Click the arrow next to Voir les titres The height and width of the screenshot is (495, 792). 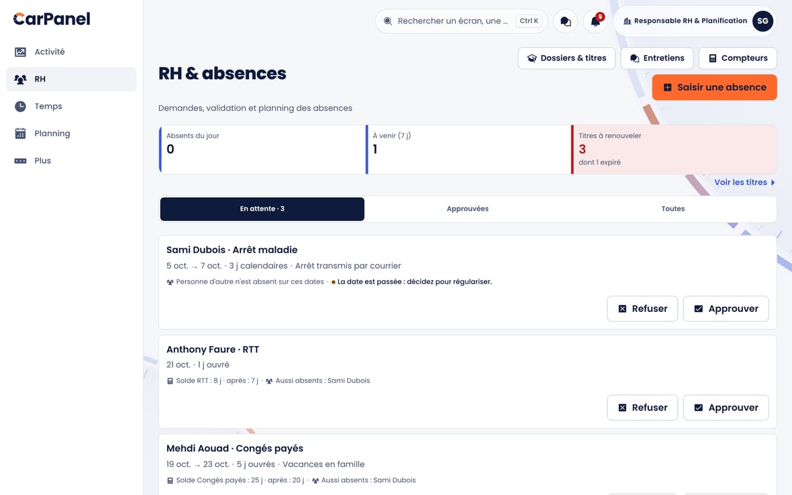[773, 182]
